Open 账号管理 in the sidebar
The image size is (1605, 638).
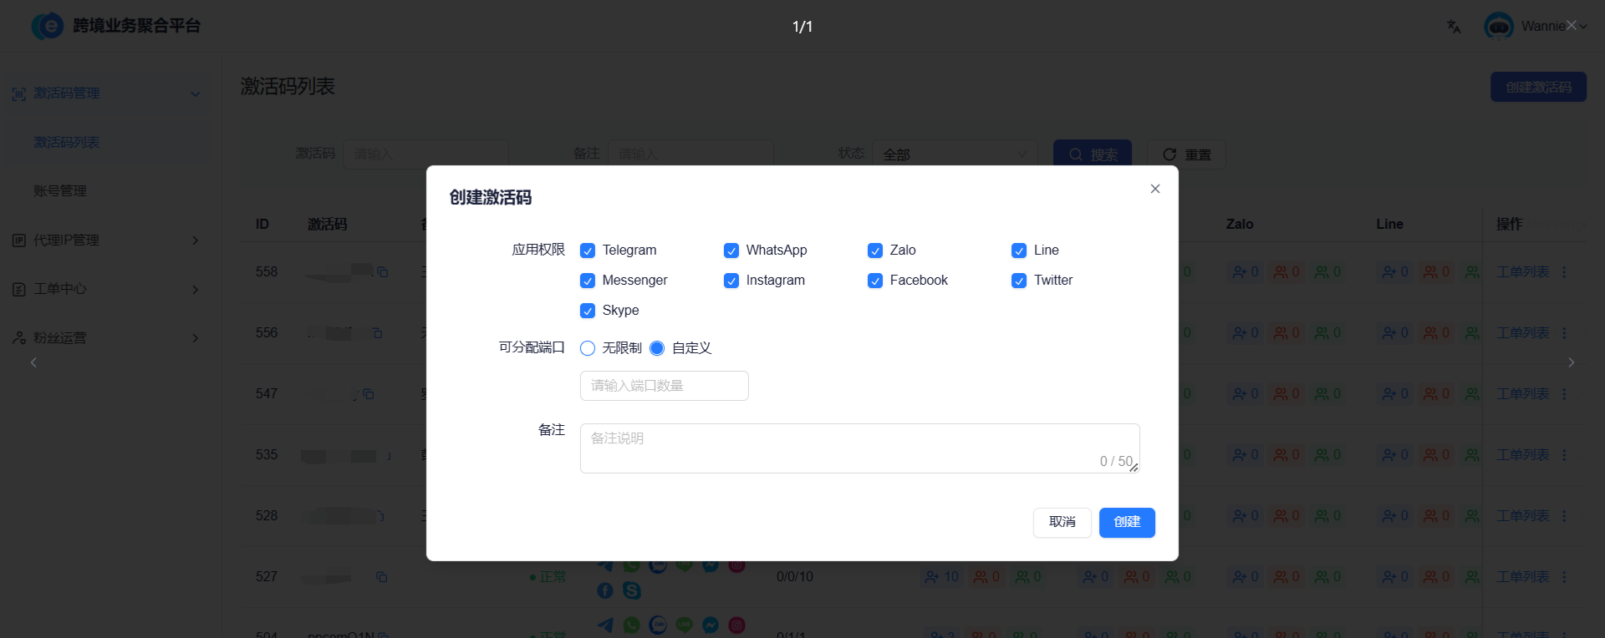tap(60, 191)
